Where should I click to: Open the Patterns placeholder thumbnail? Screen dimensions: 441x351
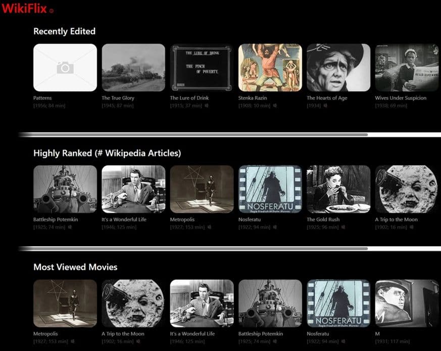(x=65, y=68)
